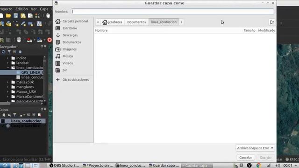This screenshot has height=168, width=299.
Task: Expand the malla250k folder in Navegador
Action: (x=8, y=82)
